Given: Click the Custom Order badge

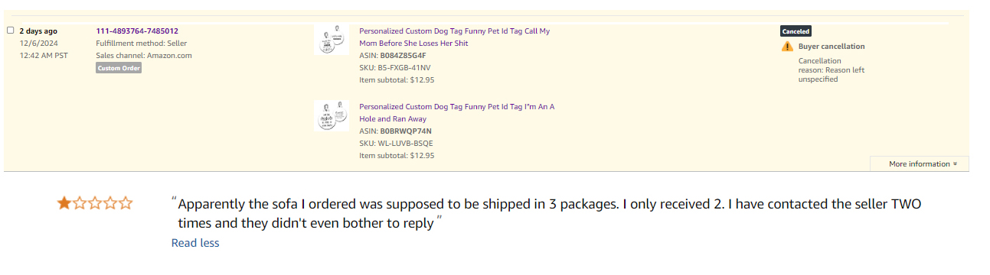Looking at the screenshot, I should point(119,68).
